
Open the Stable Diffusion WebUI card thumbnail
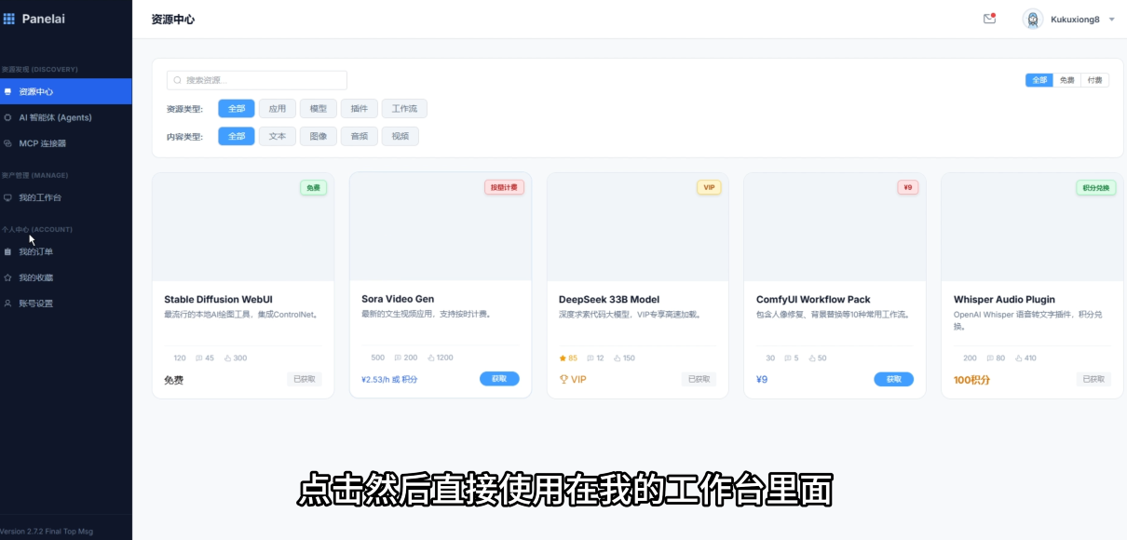pos(243,226)
